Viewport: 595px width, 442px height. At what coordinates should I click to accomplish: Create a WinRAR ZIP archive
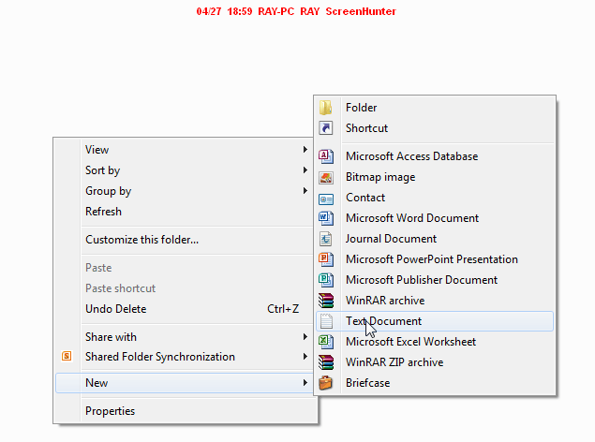point(435,362)
